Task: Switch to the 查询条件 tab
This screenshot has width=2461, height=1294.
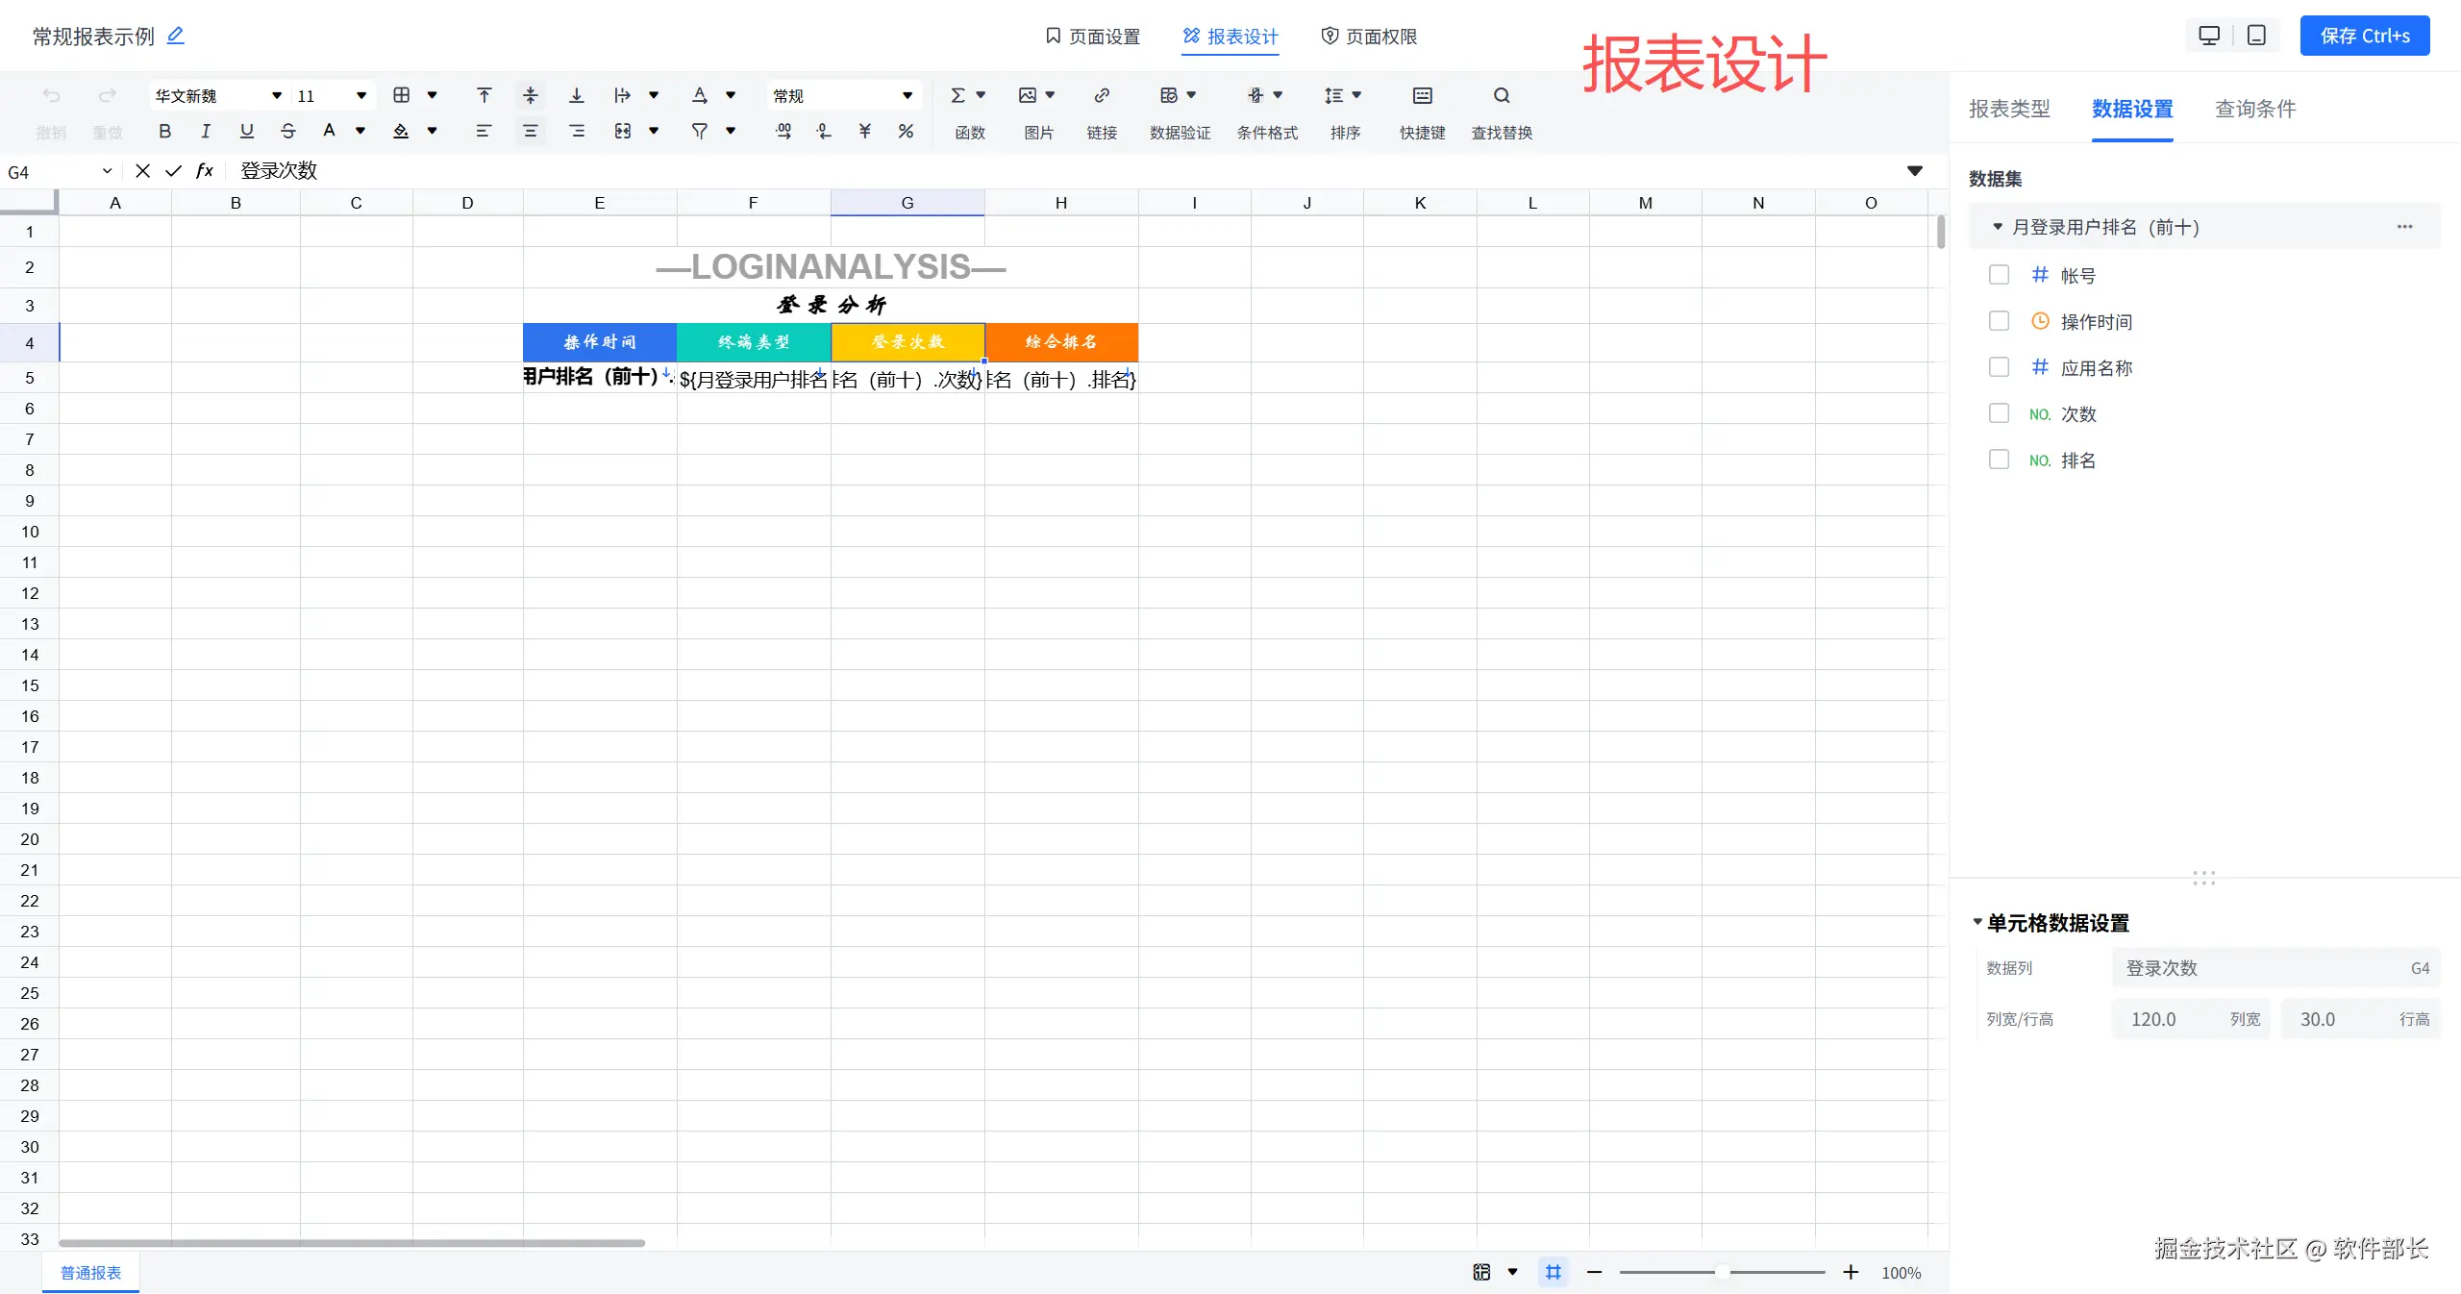Action: click(2254, 109)
